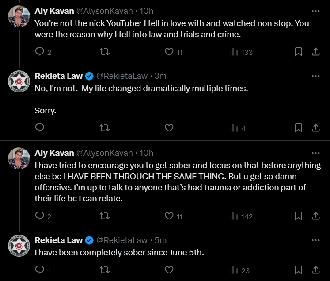Like Aly Kavan's tweet about nick YouTuber

click(x=169, y=52)
